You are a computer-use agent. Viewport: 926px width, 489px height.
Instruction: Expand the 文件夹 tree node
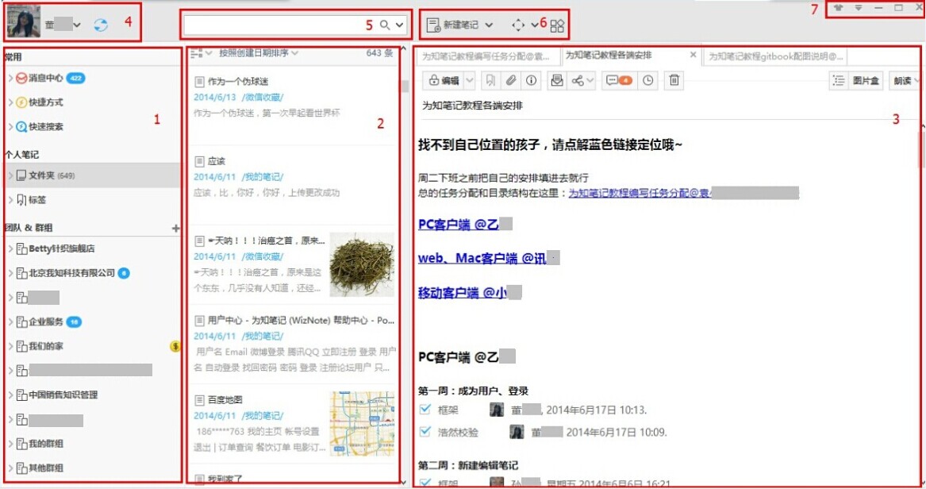pyautogui.click(x=10, y=175)
